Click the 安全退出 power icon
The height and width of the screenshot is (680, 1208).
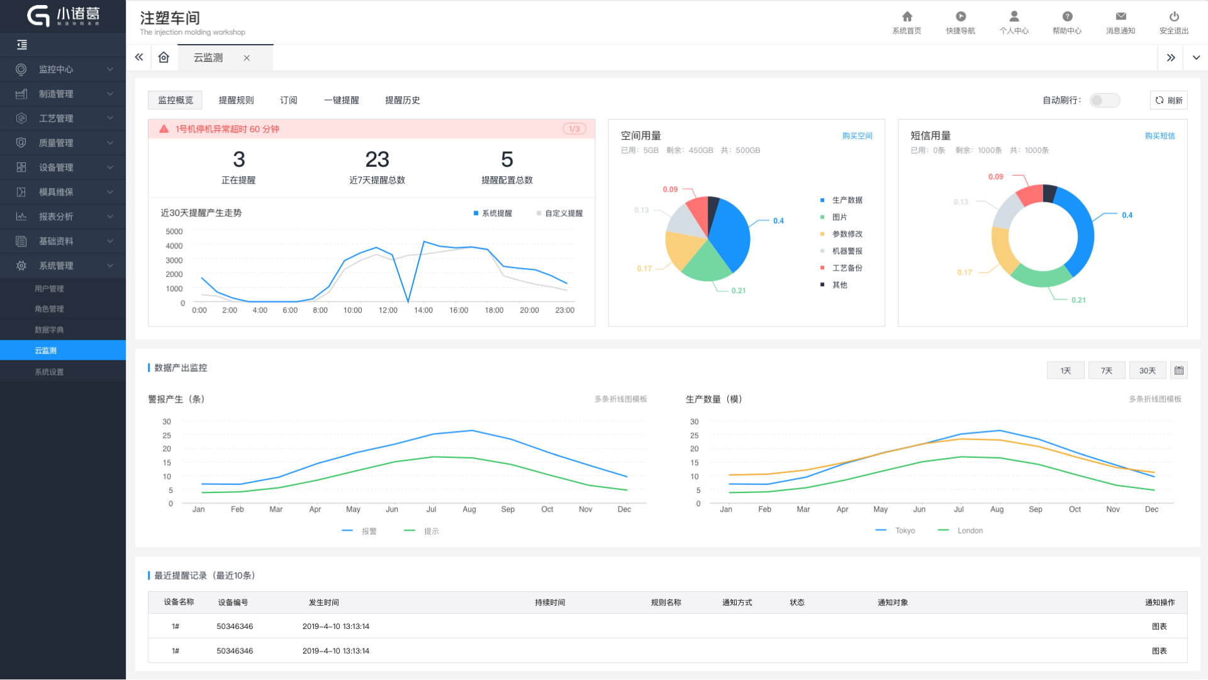(x=1174, y=16)
